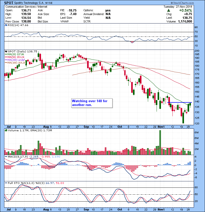The image size is (205, 212).
Task: Click the NYSE exchange label
Action: [49, 3]
